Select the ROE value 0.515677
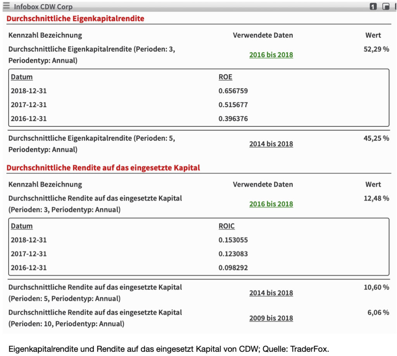Viewport: 397px width, 356px height. (233, 105)
